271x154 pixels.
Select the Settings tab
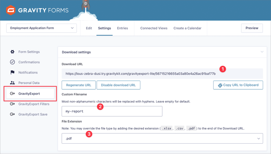(x=104, y=28)
